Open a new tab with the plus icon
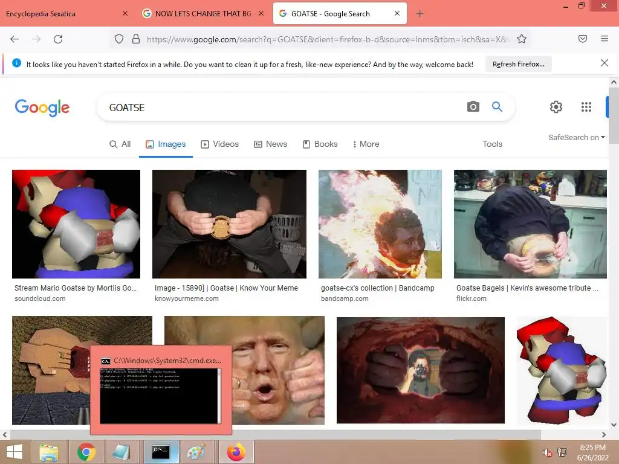 [420, 14]
